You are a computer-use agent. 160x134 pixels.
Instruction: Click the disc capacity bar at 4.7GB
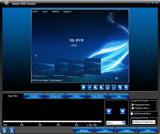[x=89, y=122]
